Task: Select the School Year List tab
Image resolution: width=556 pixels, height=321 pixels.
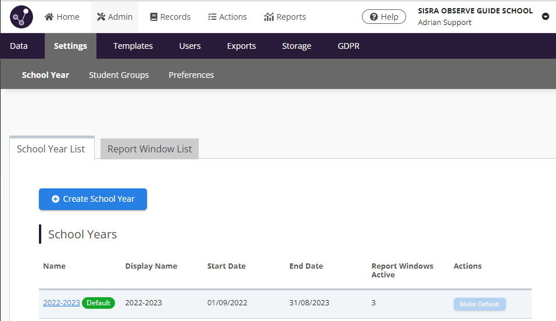Action: click(51, 149)
